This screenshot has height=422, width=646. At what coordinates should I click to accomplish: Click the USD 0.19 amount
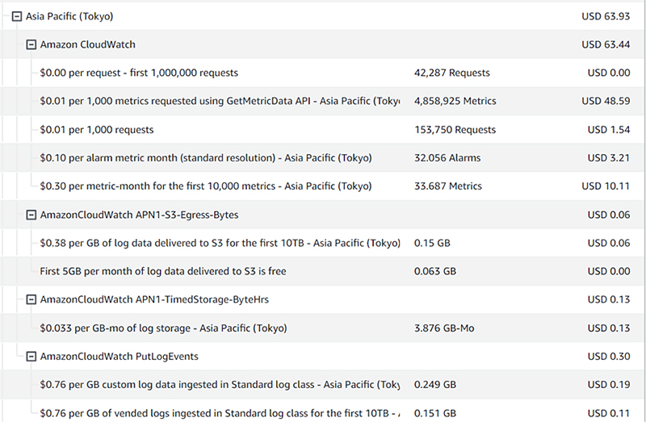[x=609, y=385]
